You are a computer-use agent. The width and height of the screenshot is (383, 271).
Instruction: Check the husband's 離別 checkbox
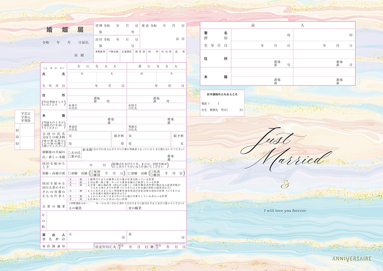pos(92,175)
